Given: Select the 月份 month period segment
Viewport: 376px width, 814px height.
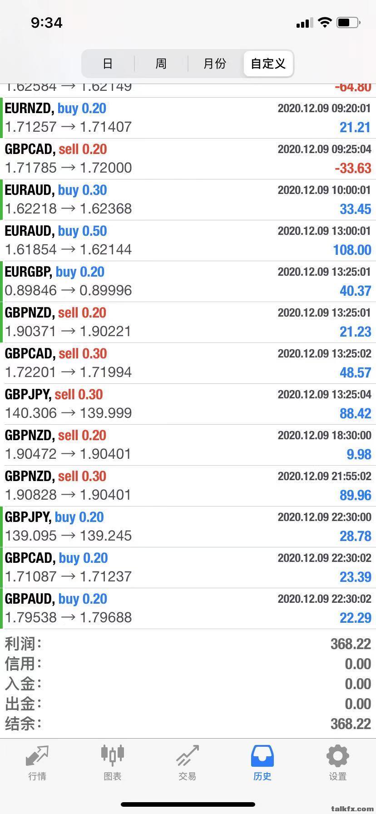Looking at the screenshot, I should tap(215, 63).
